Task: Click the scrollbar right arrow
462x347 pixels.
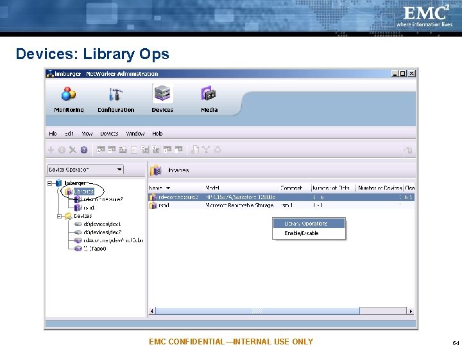Action: [411, 311]
